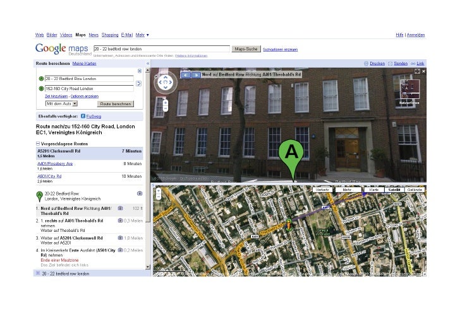Click the printer icon next to Drucken

[366, 64]
